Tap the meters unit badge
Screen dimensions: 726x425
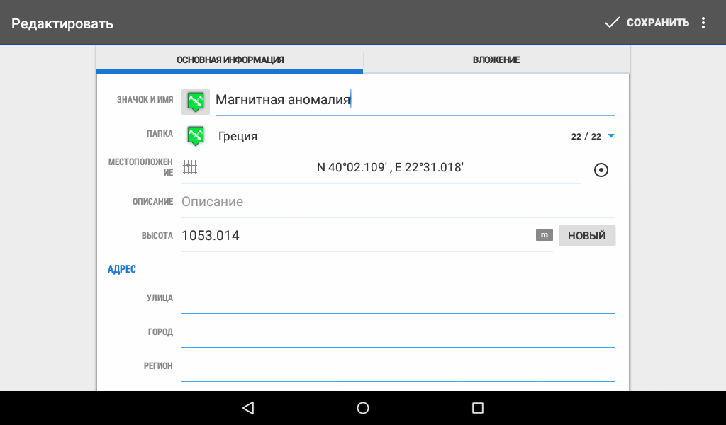pyautogui.click(x=544, y=235)
